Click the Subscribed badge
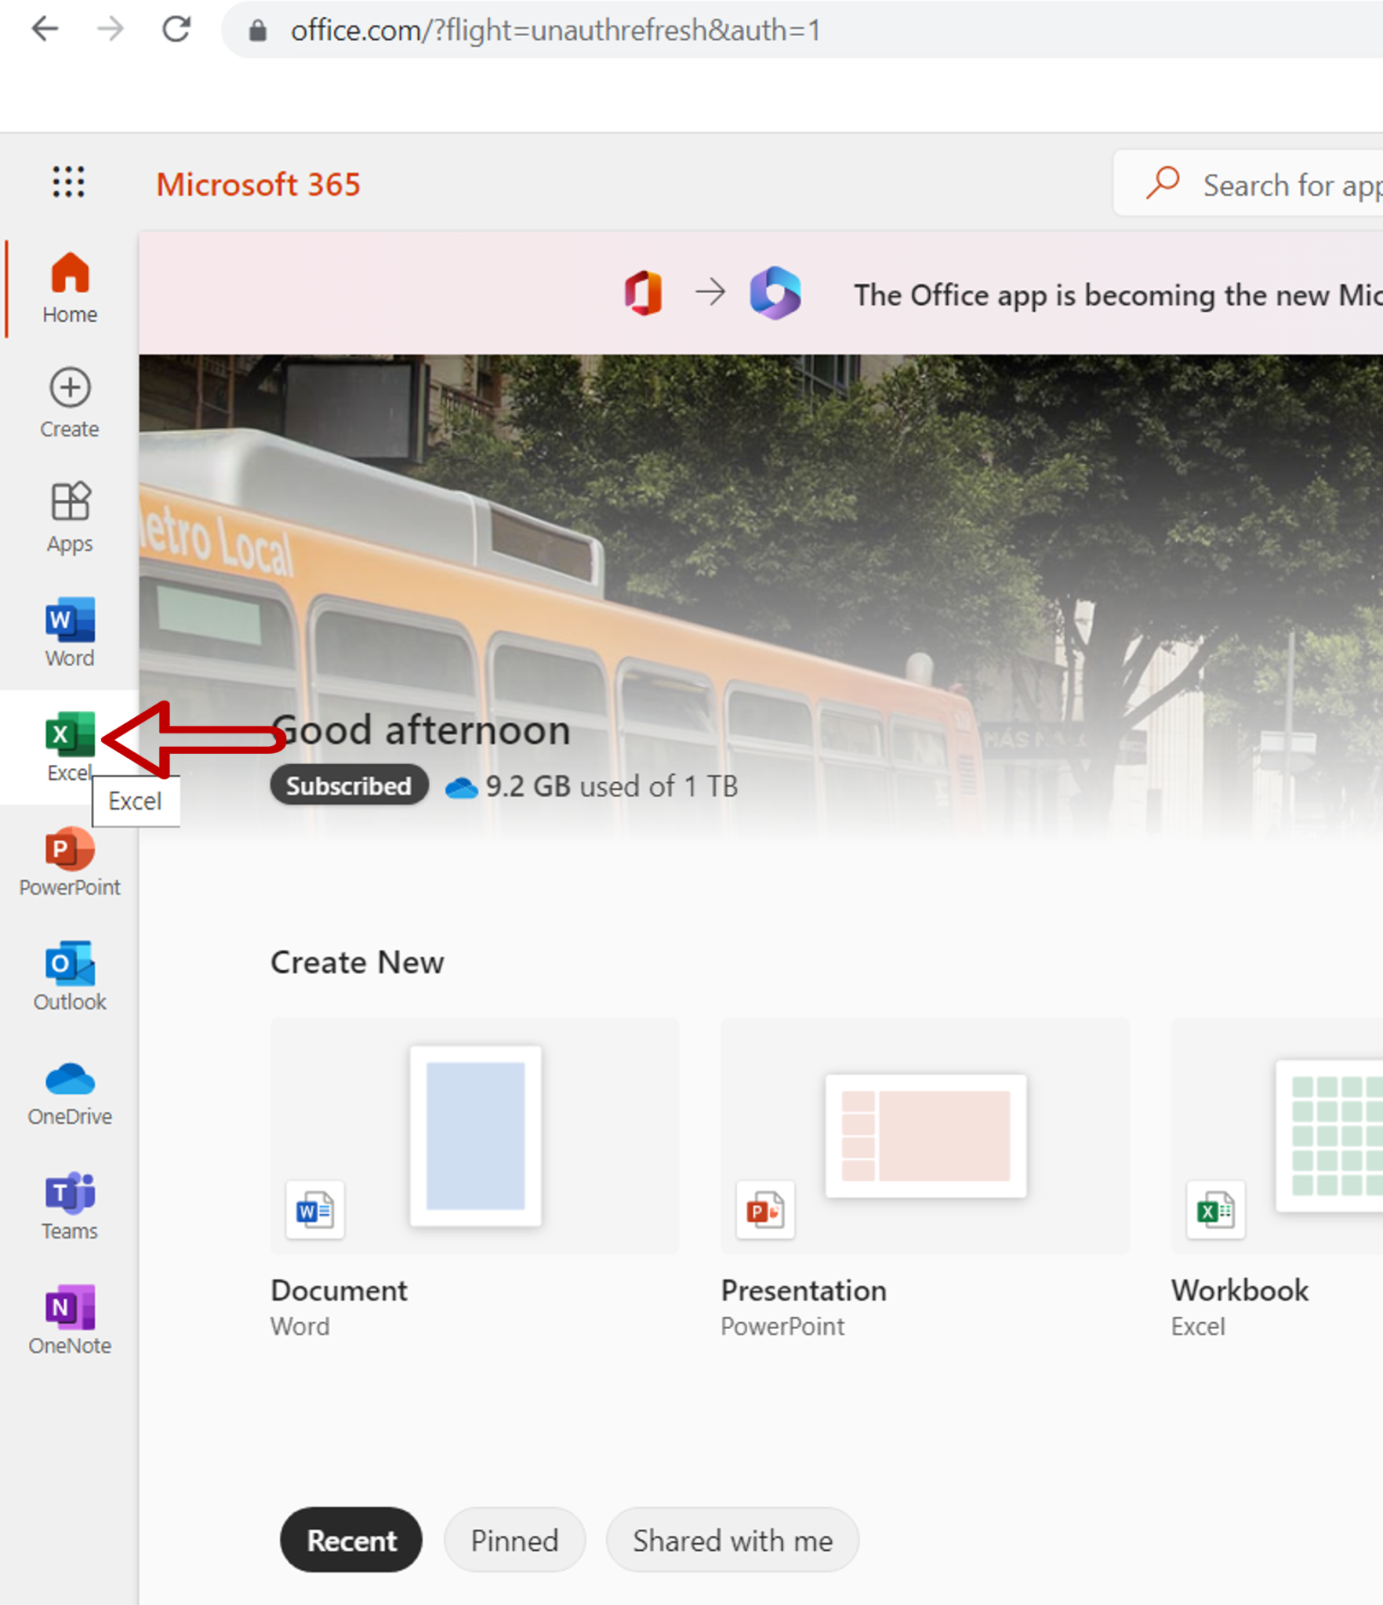The width and height of the screenshot is (1383, 1605). coord(349,785)
